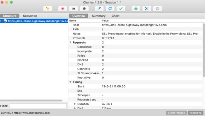Select the Protocols value HTTP/1.1
Image resolution: width=205 pixels, height=116 pixels.
tap(108, 38)
